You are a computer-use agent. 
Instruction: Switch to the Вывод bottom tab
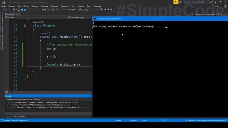[x=8, y=116]
